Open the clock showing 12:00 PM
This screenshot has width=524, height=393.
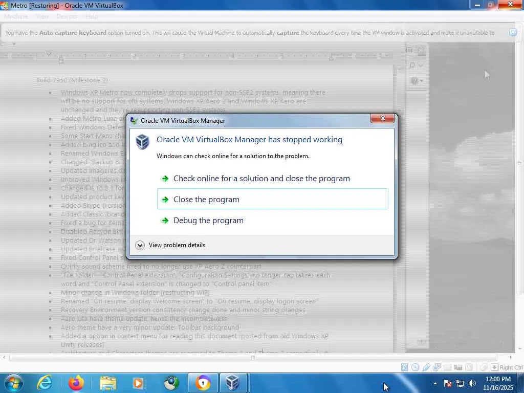[498, 383]
